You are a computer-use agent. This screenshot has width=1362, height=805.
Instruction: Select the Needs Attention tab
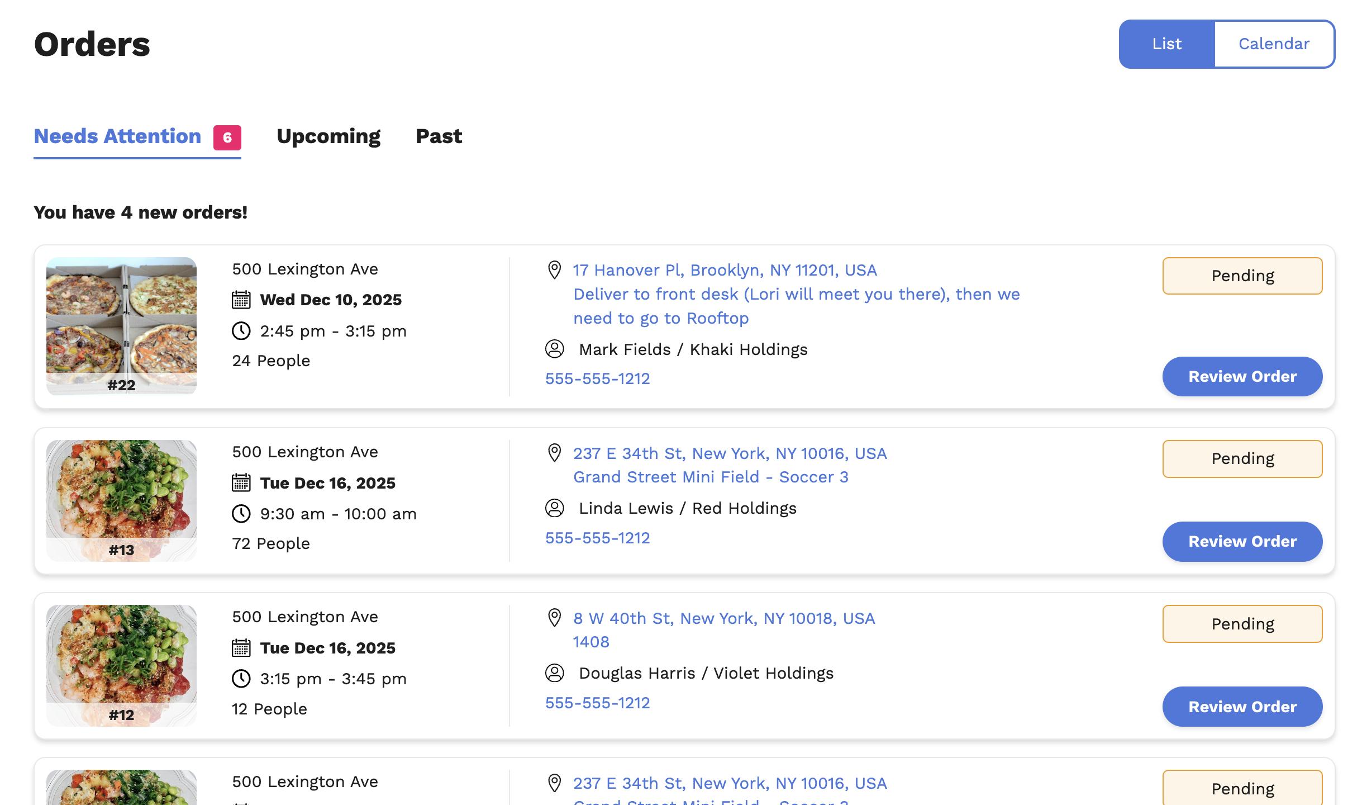coord(117,136)
